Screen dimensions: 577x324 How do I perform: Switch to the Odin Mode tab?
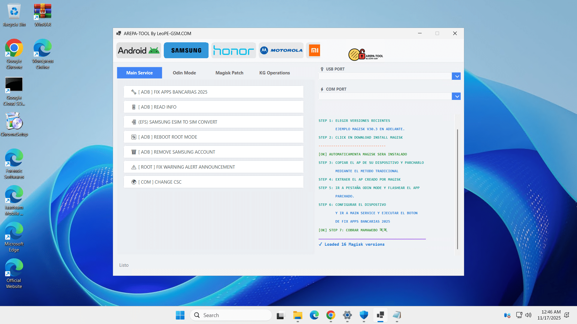tap(184, 73)
